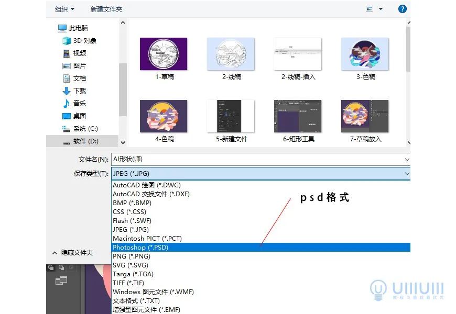The image size is (456, 314).
Task: Choose PNG (*.PNG) as the save type
Action: (131, 256)
